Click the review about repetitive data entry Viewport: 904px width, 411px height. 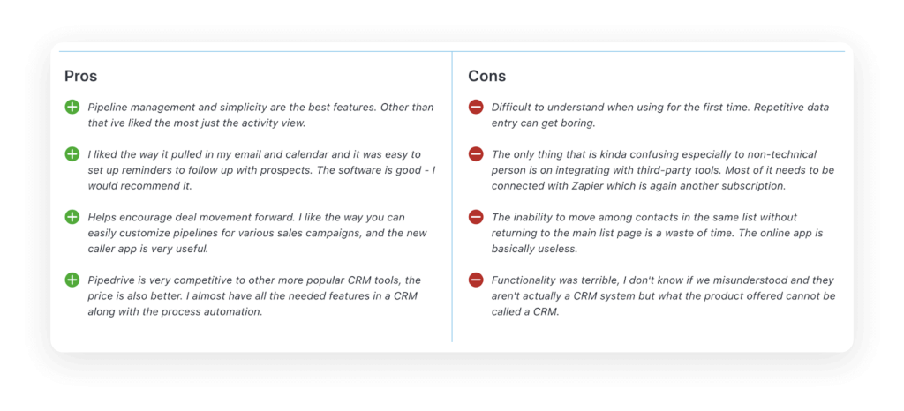click(660, 116)
